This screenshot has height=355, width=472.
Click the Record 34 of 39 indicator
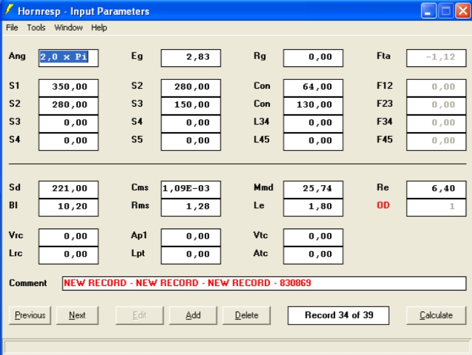[338, 315]
